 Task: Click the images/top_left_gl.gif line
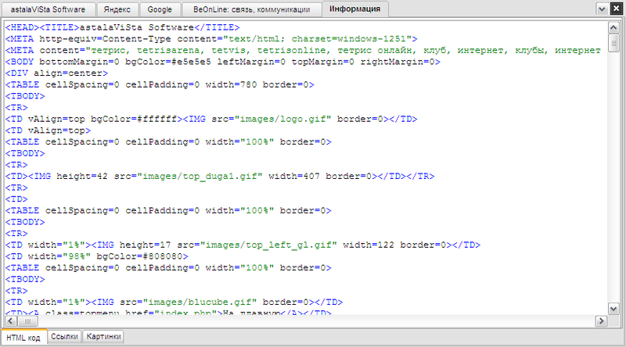[x=243, y=245]
